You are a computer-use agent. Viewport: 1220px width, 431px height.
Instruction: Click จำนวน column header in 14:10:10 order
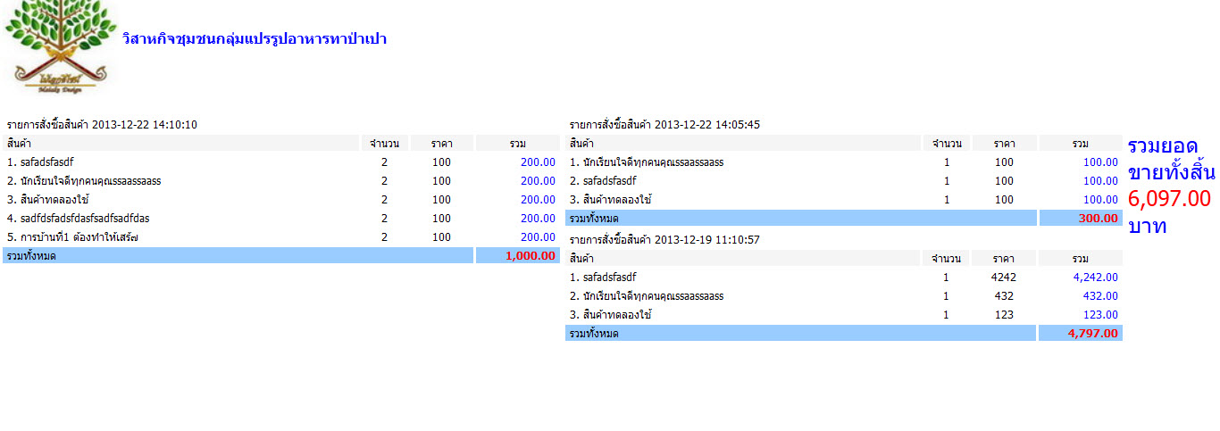(385, 144)
